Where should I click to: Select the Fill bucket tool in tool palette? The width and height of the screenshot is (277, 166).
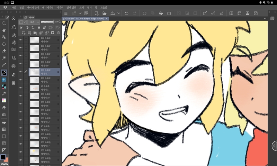[4, 122]
